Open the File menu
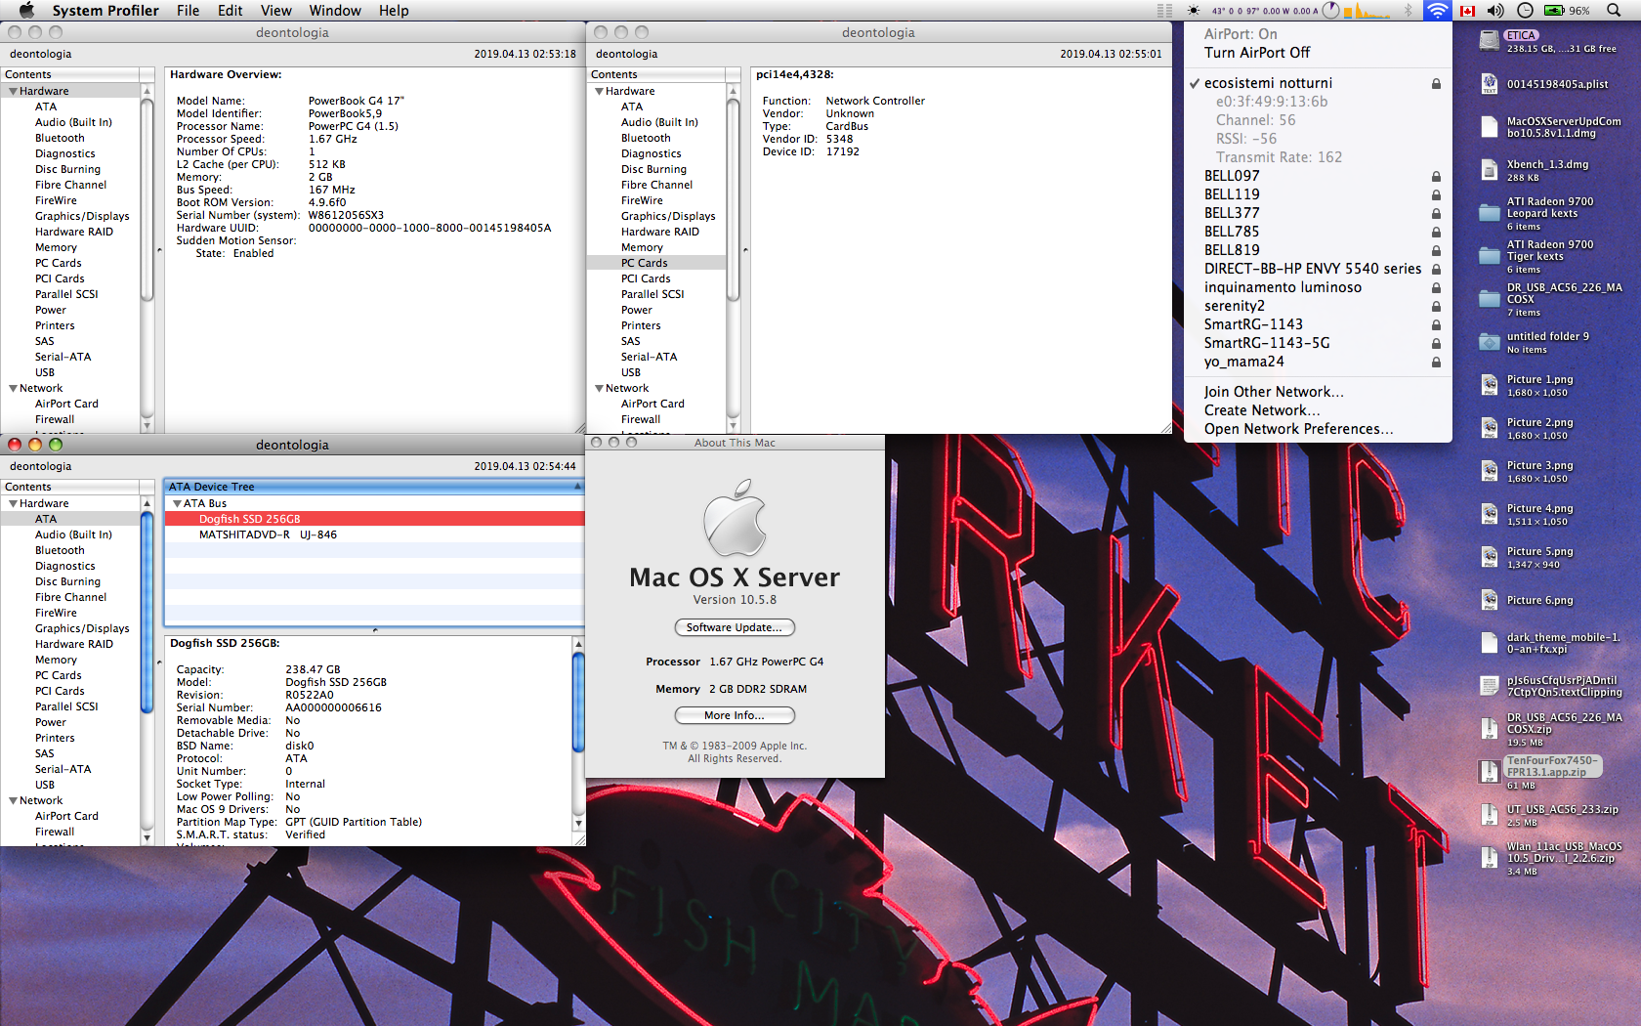Screen dimensions: 1641x1026 tap(188, 11)
